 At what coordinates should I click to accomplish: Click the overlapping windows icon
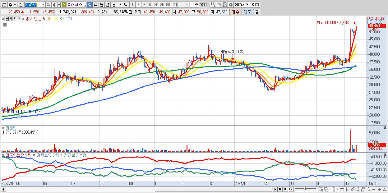tap(326, 190)
